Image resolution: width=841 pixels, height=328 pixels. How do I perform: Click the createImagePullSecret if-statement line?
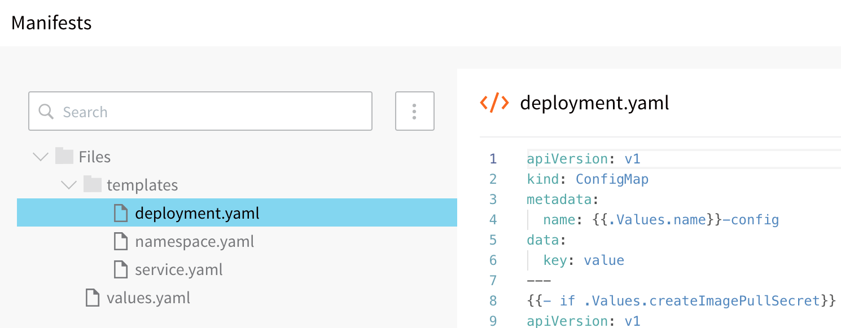click(x=681, y=301)
